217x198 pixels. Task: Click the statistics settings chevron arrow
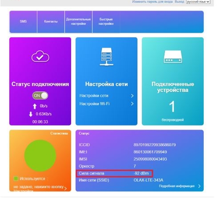point(66,188)
